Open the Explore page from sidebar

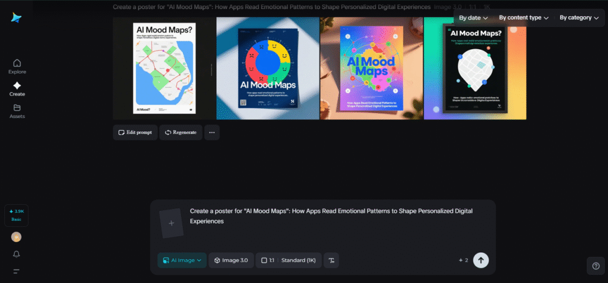pyautogui.click(x=17, y=66)
